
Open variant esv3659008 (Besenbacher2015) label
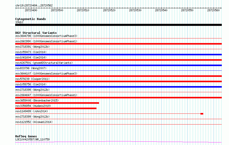tap(37, 100)
